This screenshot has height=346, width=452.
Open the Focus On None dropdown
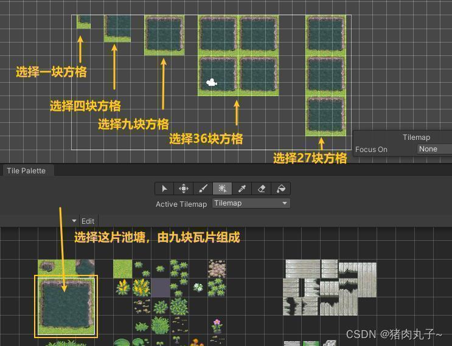coord(434,149)
